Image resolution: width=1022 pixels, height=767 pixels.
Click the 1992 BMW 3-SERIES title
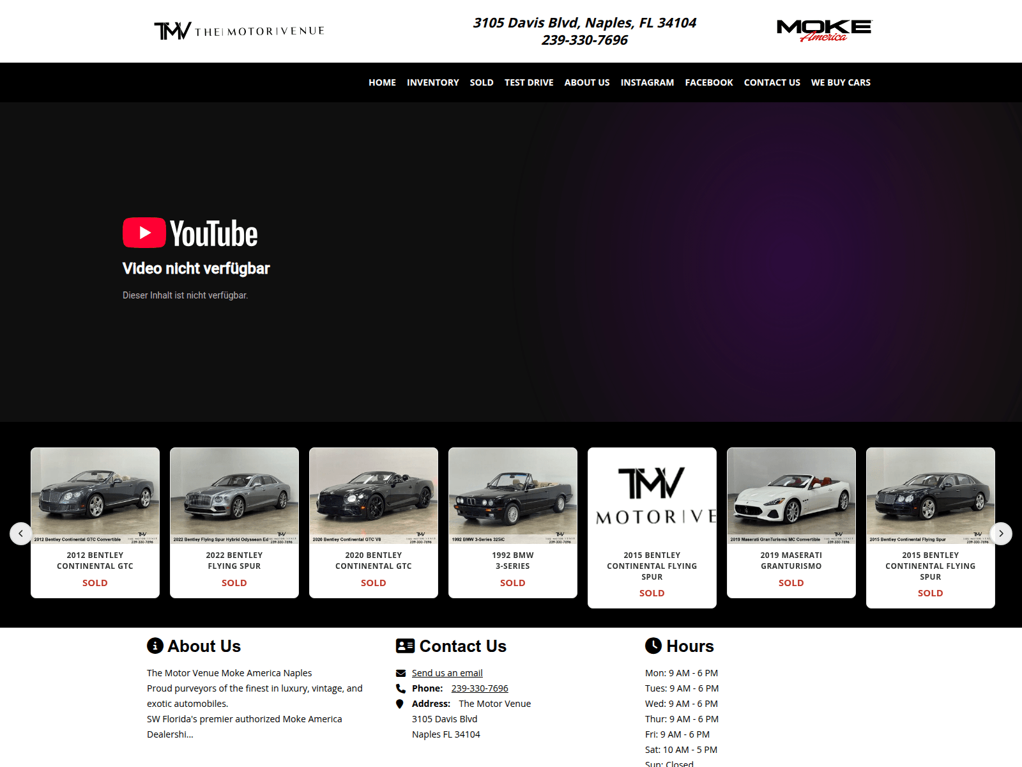click(513, 561)
